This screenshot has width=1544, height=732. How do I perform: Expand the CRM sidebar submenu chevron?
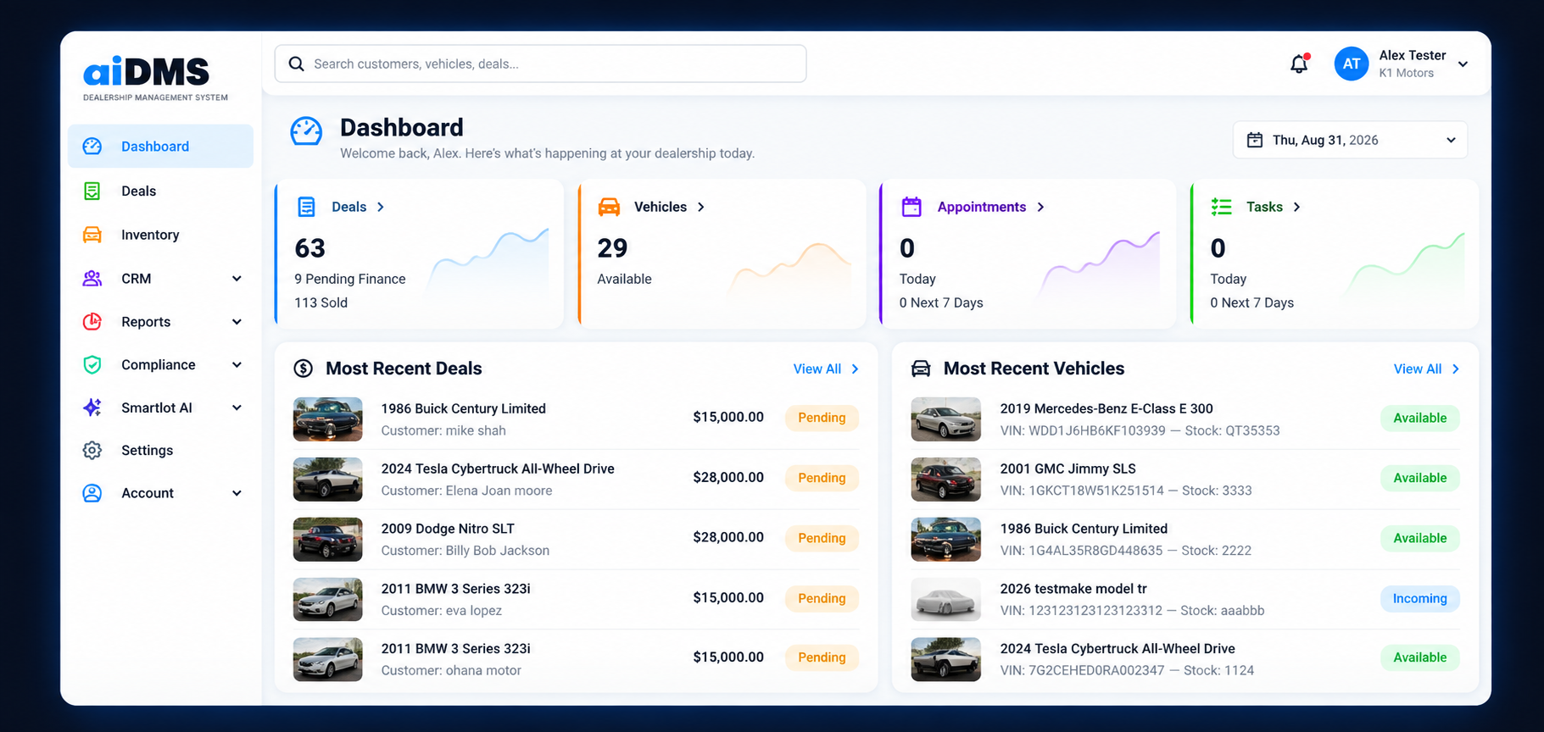237,279
